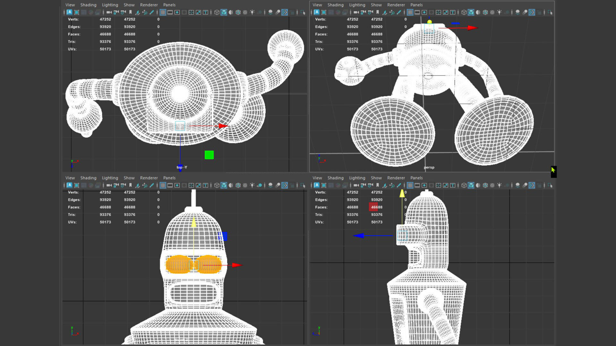Open View menu in front view panel
Viewport: 616px width, 346px height.
[70, 178]
